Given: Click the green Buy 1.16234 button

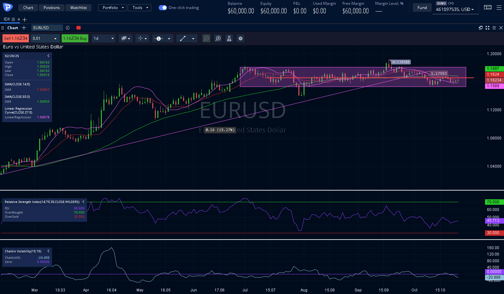Looking at the screenshot, I should (75, 38).
